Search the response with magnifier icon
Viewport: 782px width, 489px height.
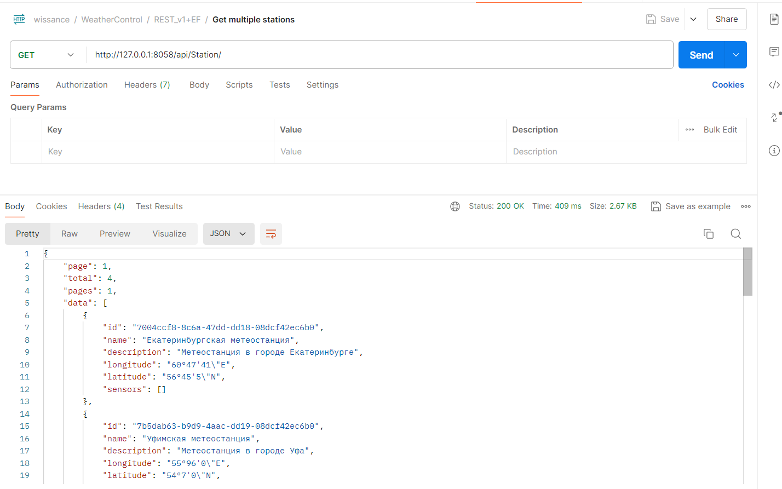pos(735,234)
